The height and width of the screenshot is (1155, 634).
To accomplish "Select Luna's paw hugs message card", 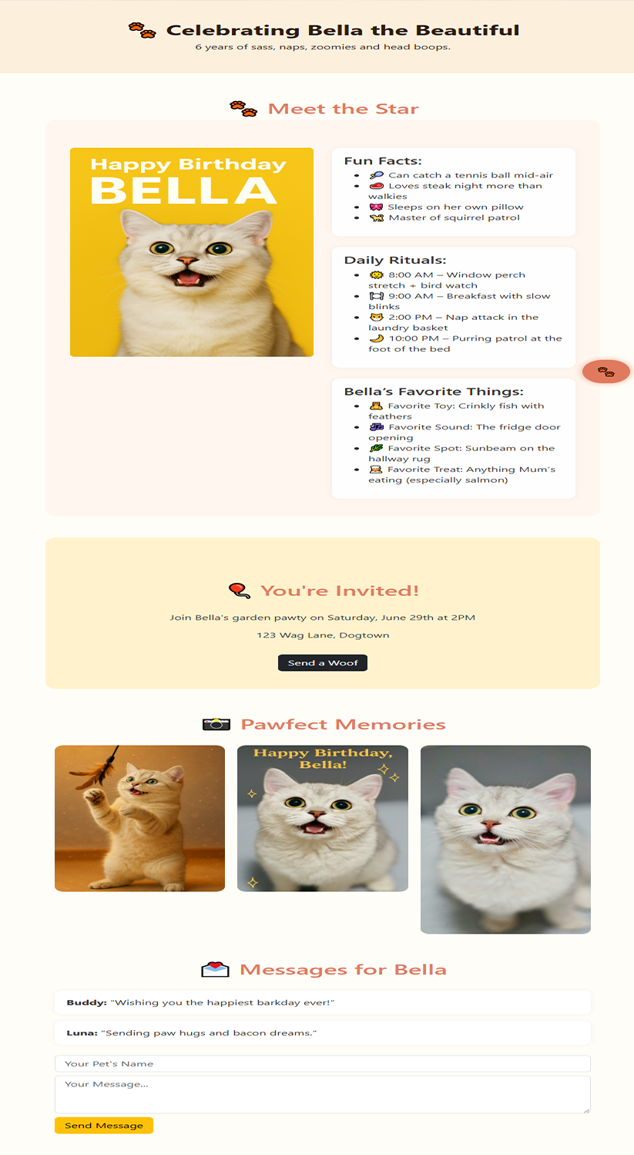I will pyautogui.click(x=323, y=1032).
